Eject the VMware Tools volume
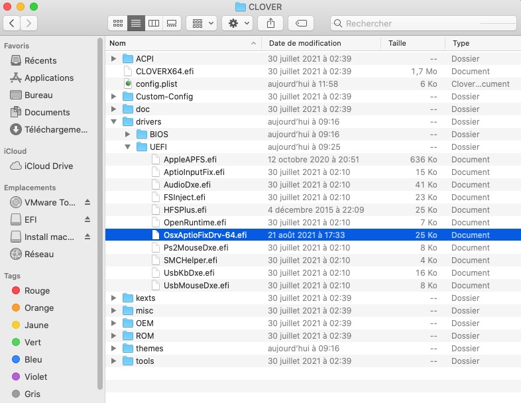 (87, 202)
